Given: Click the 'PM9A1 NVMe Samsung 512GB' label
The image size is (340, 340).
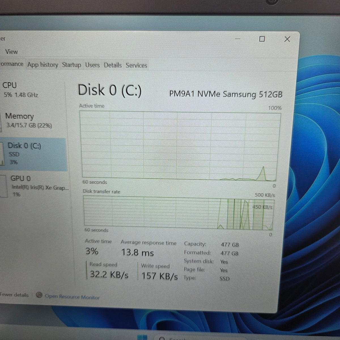Looking at the screenshot, I should pyautogui.click(x=226, y=94).
